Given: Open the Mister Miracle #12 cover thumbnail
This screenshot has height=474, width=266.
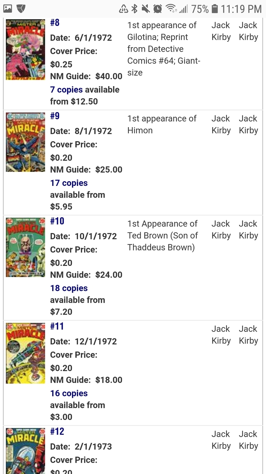Looking at the screenshot, I should pyautogui.click(x=26, y=450).
